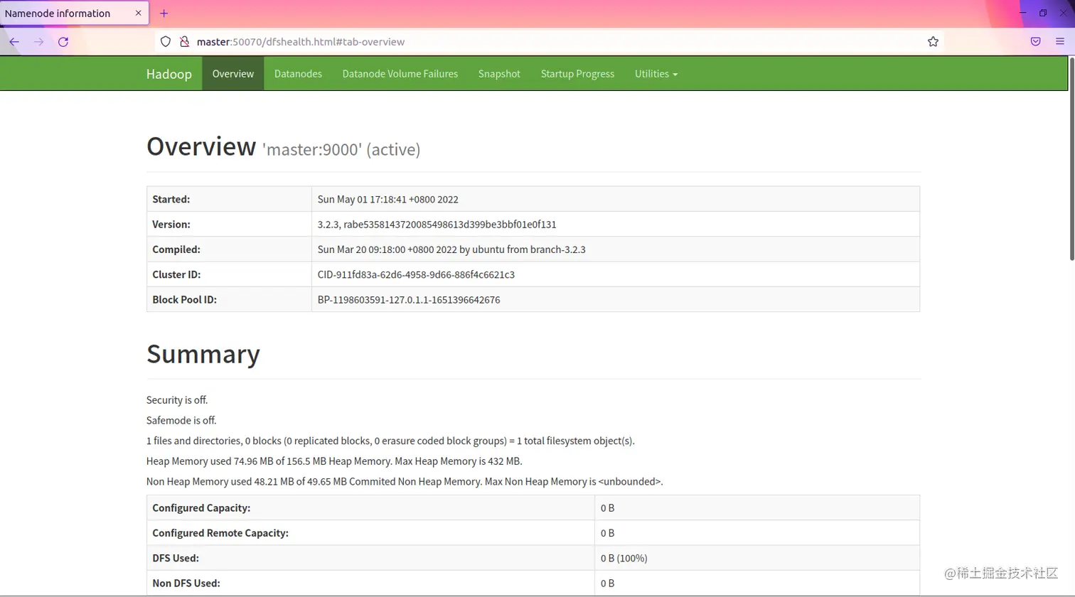1075x597 pixels.
Task: Click the Compiled: row label
Action: pos(176,249)
